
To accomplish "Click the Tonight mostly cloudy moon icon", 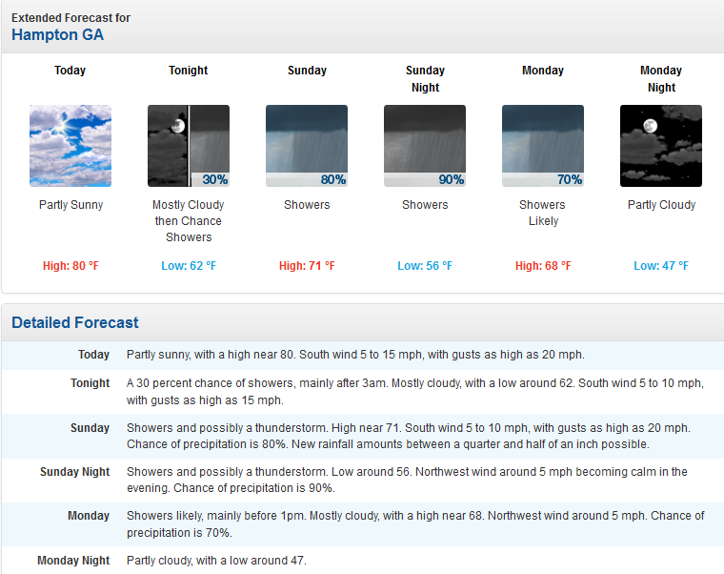I will 188,146.
